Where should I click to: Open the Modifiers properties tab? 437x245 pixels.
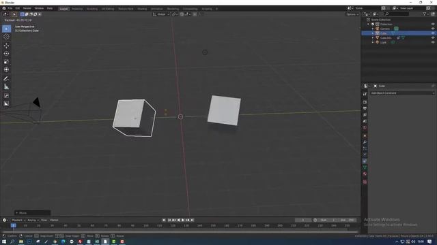[365, 142]
